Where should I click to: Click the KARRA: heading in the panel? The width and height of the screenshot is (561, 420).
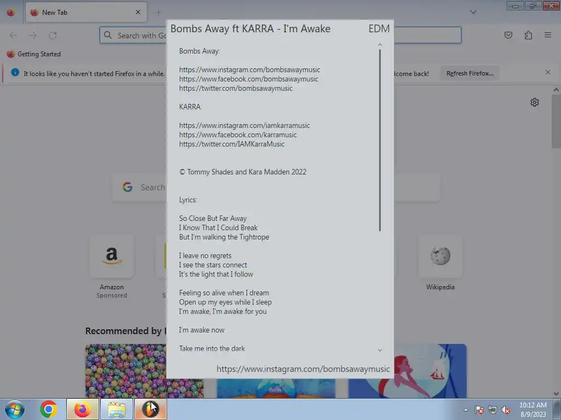point(190,107)
